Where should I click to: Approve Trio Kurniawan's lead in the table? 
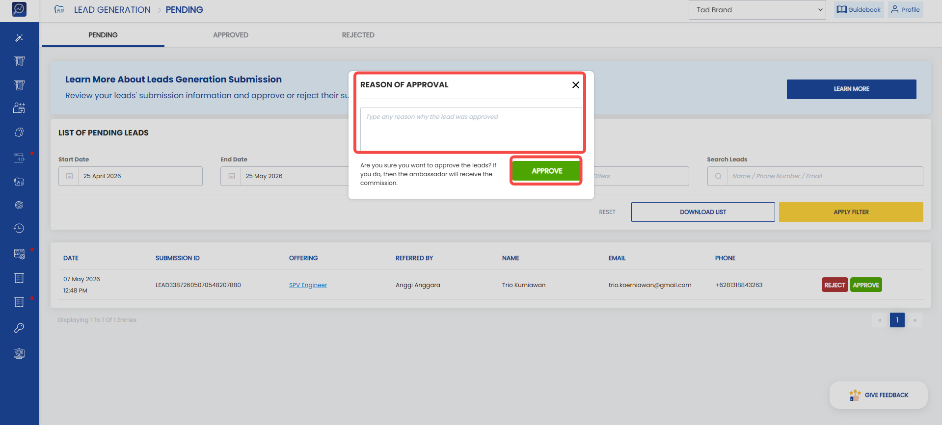click(x=866, y=285)
